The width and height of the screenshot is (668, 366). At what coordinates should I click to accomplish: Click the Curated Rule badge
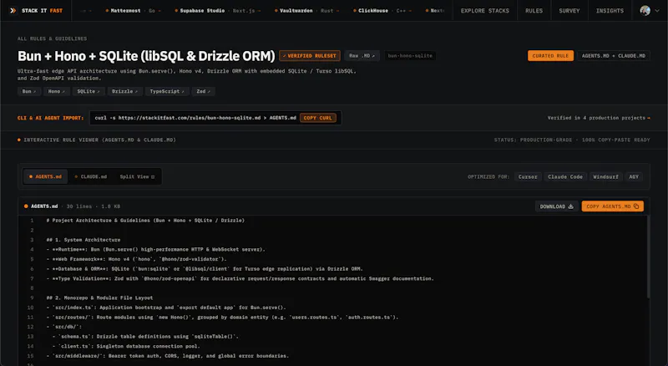coord(550,56)
